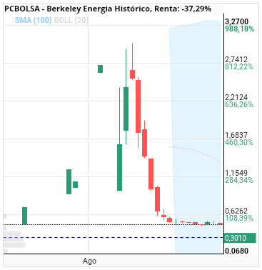Click the 0,3010 current price tag
The image size is (262, 270).
pyautogui.click(x=239, y=238)
